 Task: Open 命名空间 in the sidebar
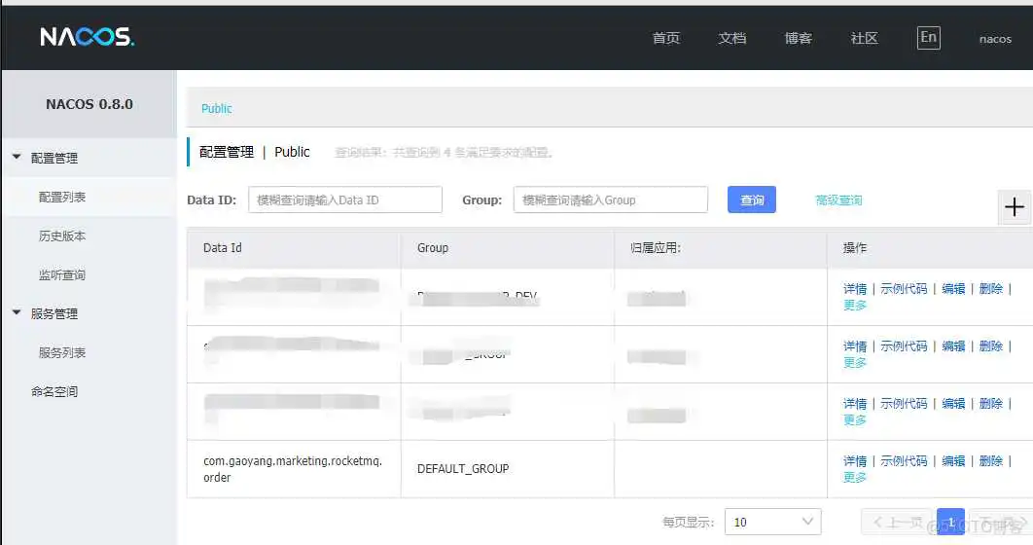tap(54, 391)
